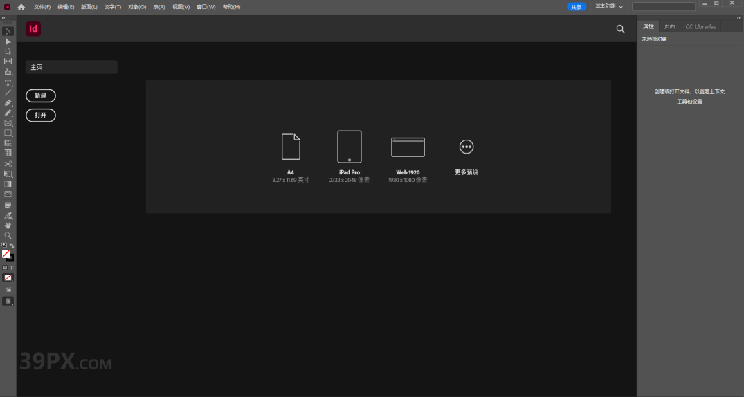
Task: Collapse the right panel dock arrows
Action: click(x=738, y=18)
